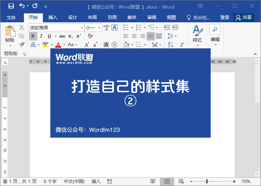Grow font size
Viewport: 261px width, 186px height.
click(x=87, y=45)
